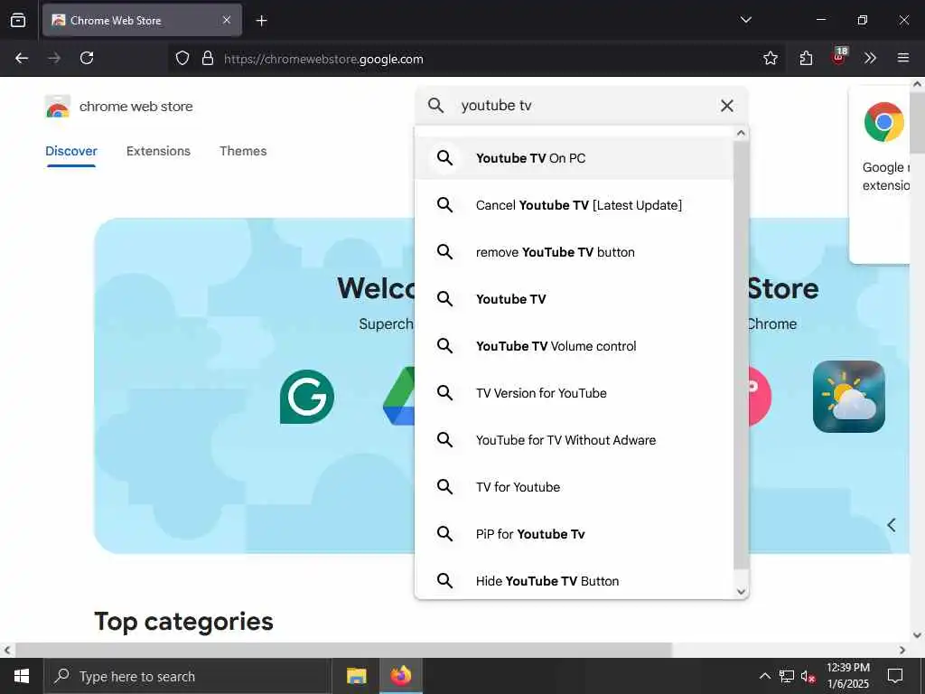
Task: Choose suggestion TV for Youtube
Action: 574,487
